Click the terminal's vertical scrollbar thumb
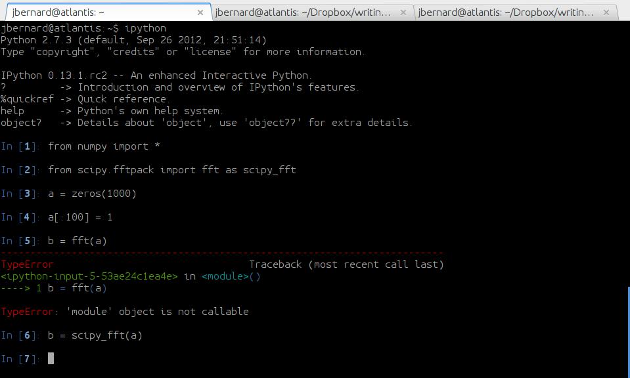Screen dimensions: 630x378 point(628,331)
